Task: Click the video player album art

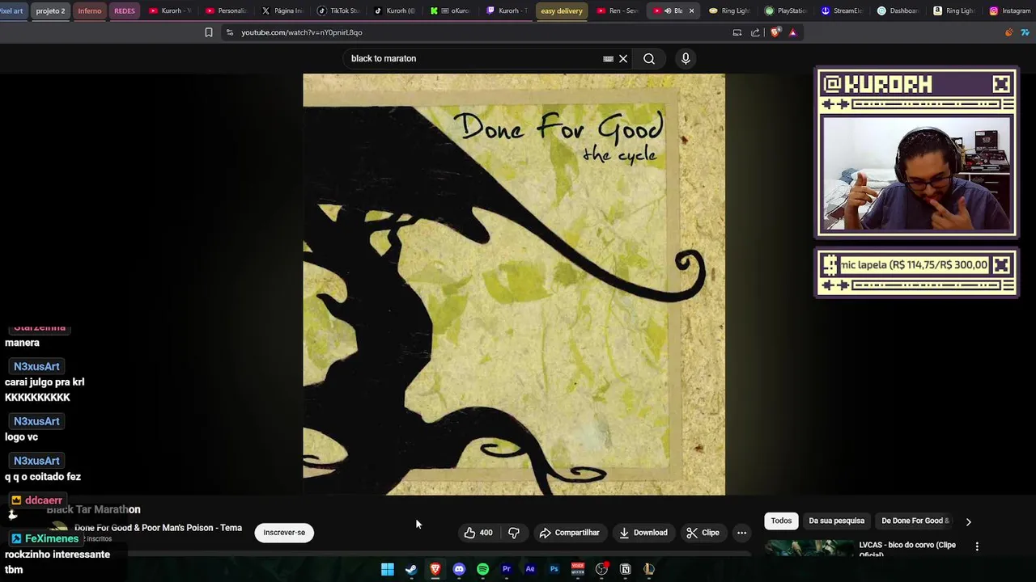Action: click(514, 285)
